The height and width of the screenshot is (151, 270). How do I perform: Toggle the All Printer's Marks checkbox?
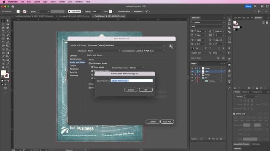point(89,63)
